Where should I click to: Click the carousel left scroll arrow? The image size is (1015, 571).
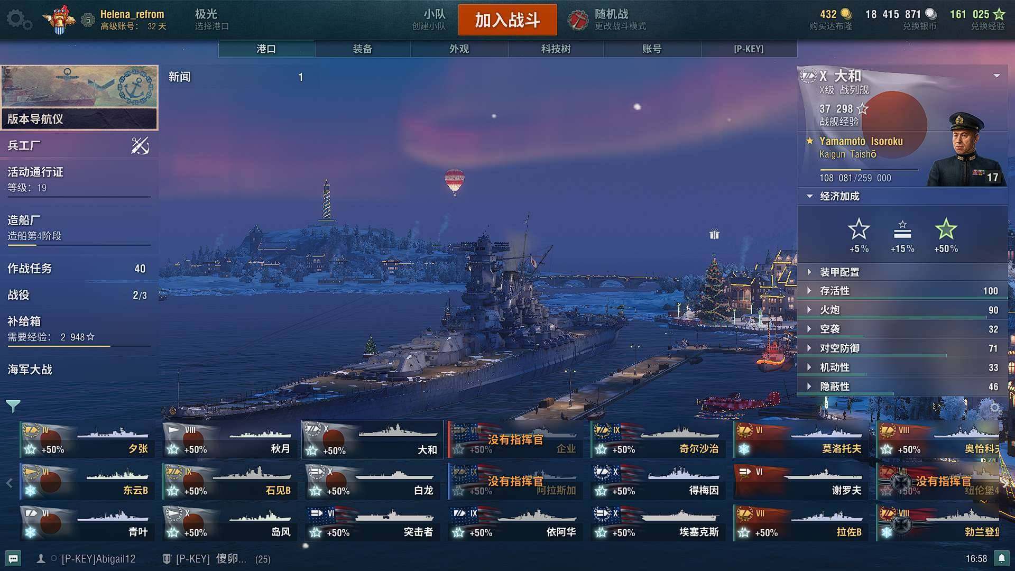point(9,483)
